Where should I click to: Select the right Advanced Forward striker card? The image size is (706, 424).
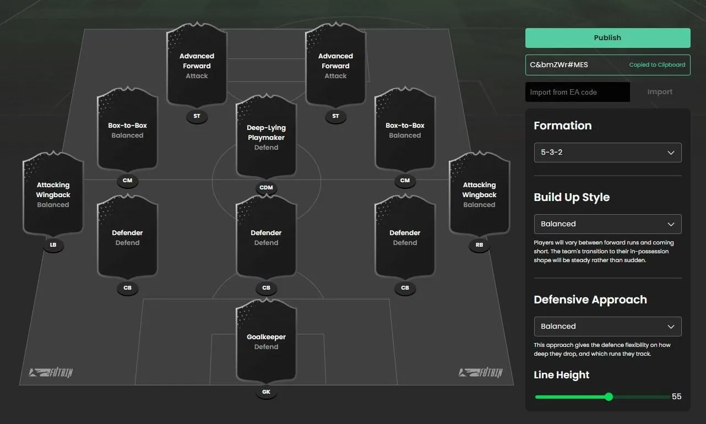(x=335, y=66)
